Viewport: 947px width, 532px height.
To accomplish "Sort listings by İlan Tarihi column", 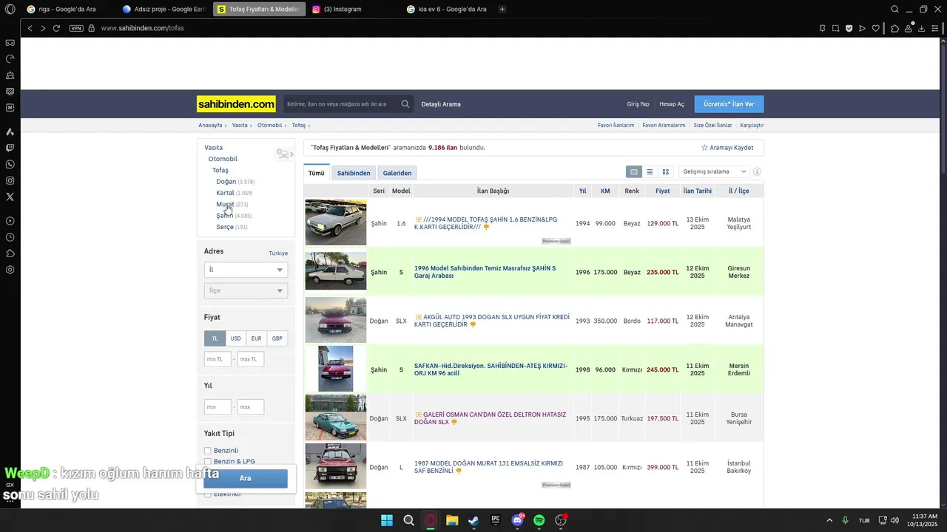I will point(698,191).
